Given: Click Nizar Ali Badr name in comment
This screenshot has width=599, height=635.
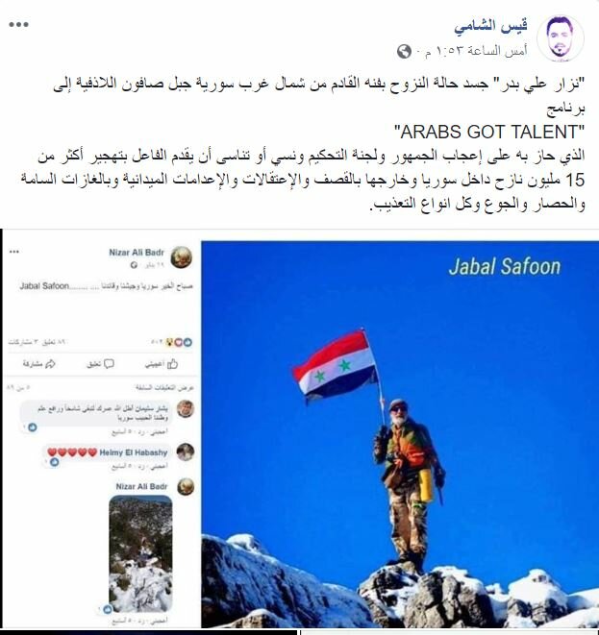Looking at the screenshot, I should pyautogui.click(x=141, y=486).
